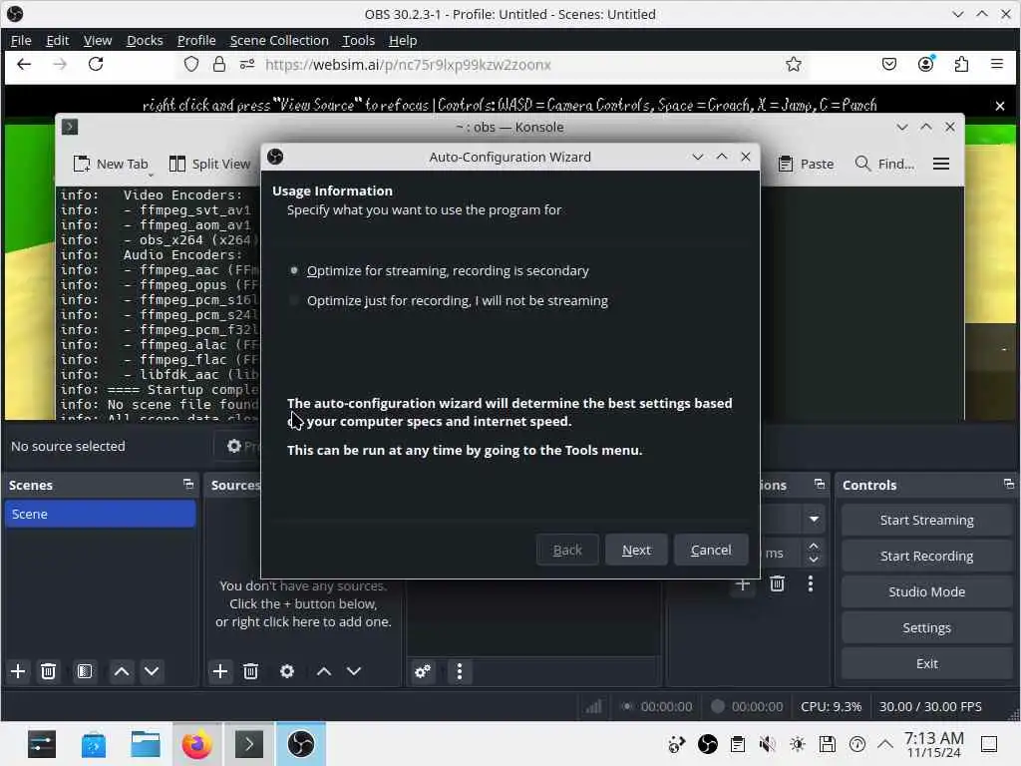Viewport: 1021px width, 766px height.
Task: Remove selected source with trash icon
Action: click(x=250, y=671)
